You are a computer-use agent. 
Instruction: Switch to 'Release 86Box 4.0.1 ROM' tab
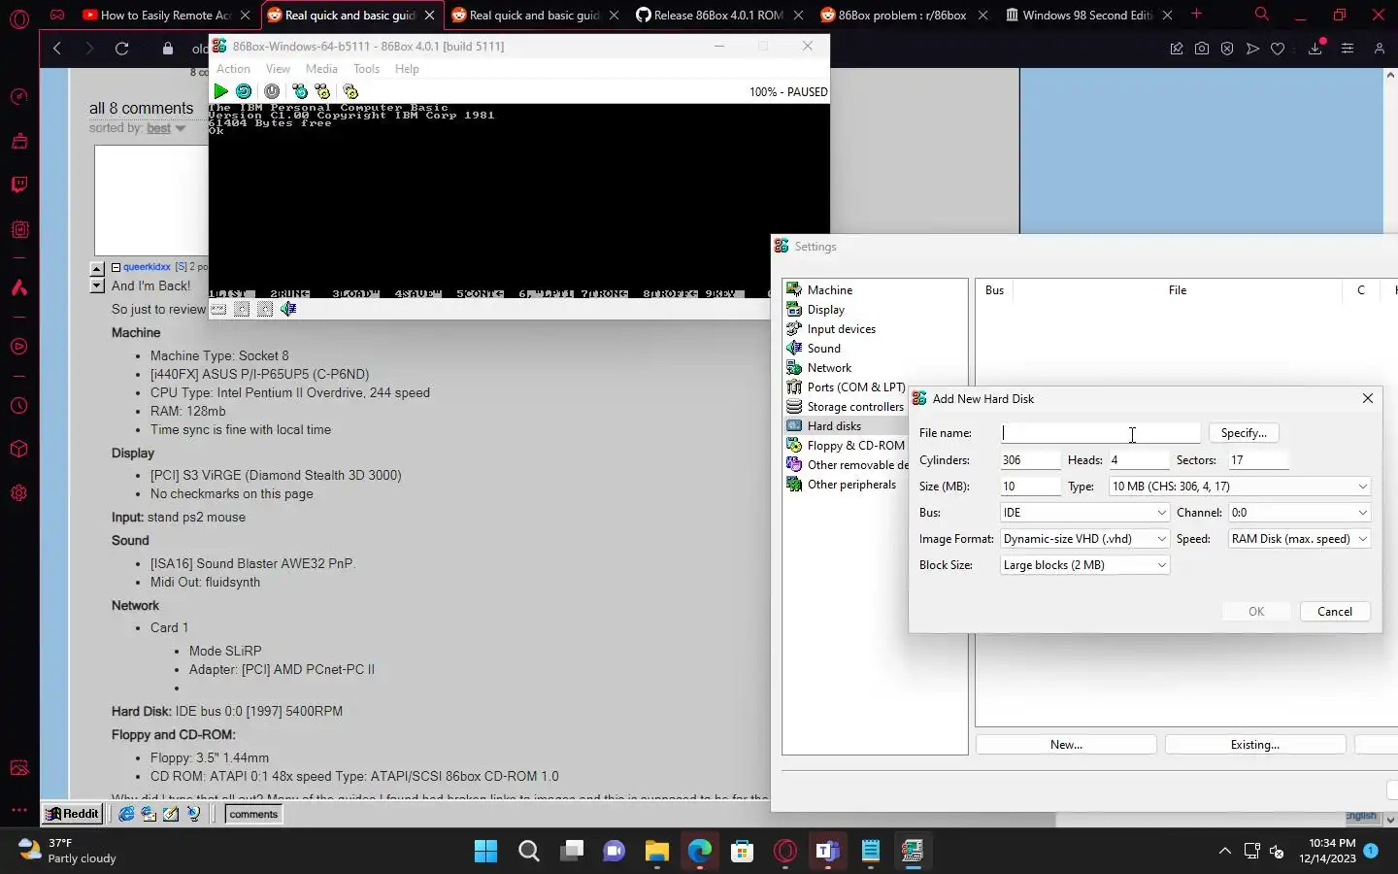coord(717,15)
